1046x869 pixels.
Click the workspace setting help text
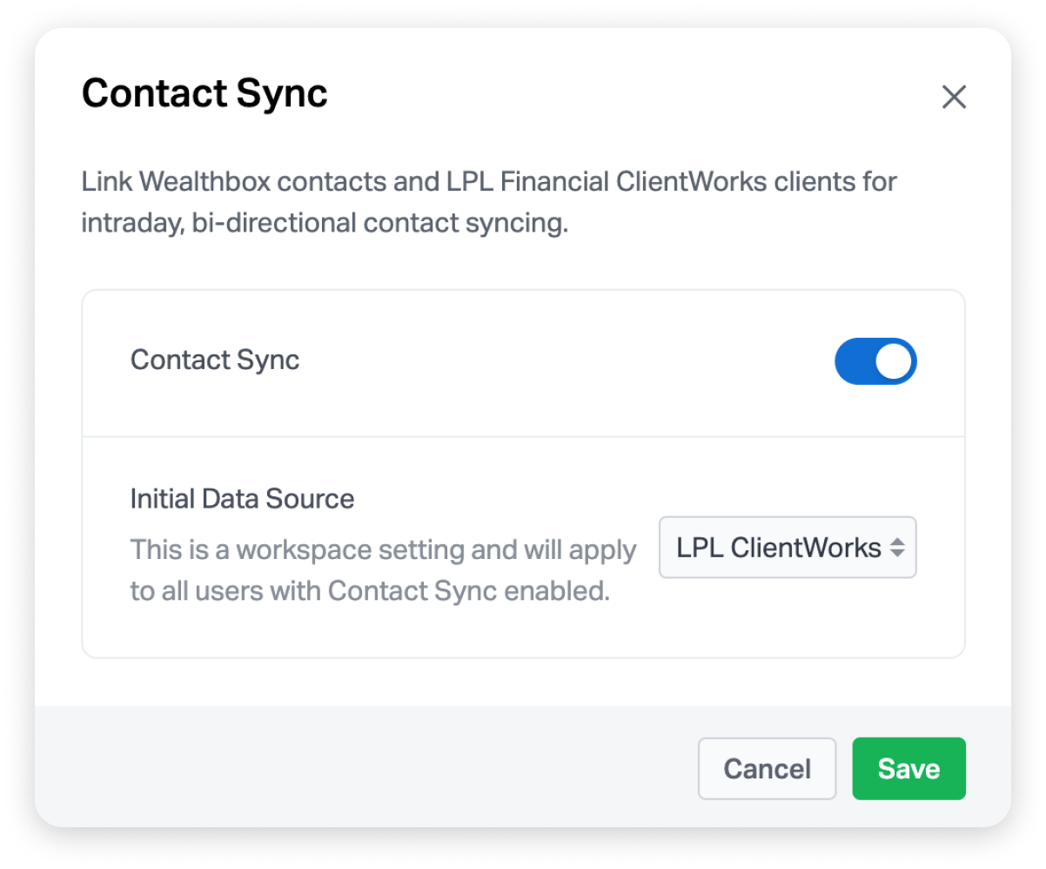coord(383,570)
